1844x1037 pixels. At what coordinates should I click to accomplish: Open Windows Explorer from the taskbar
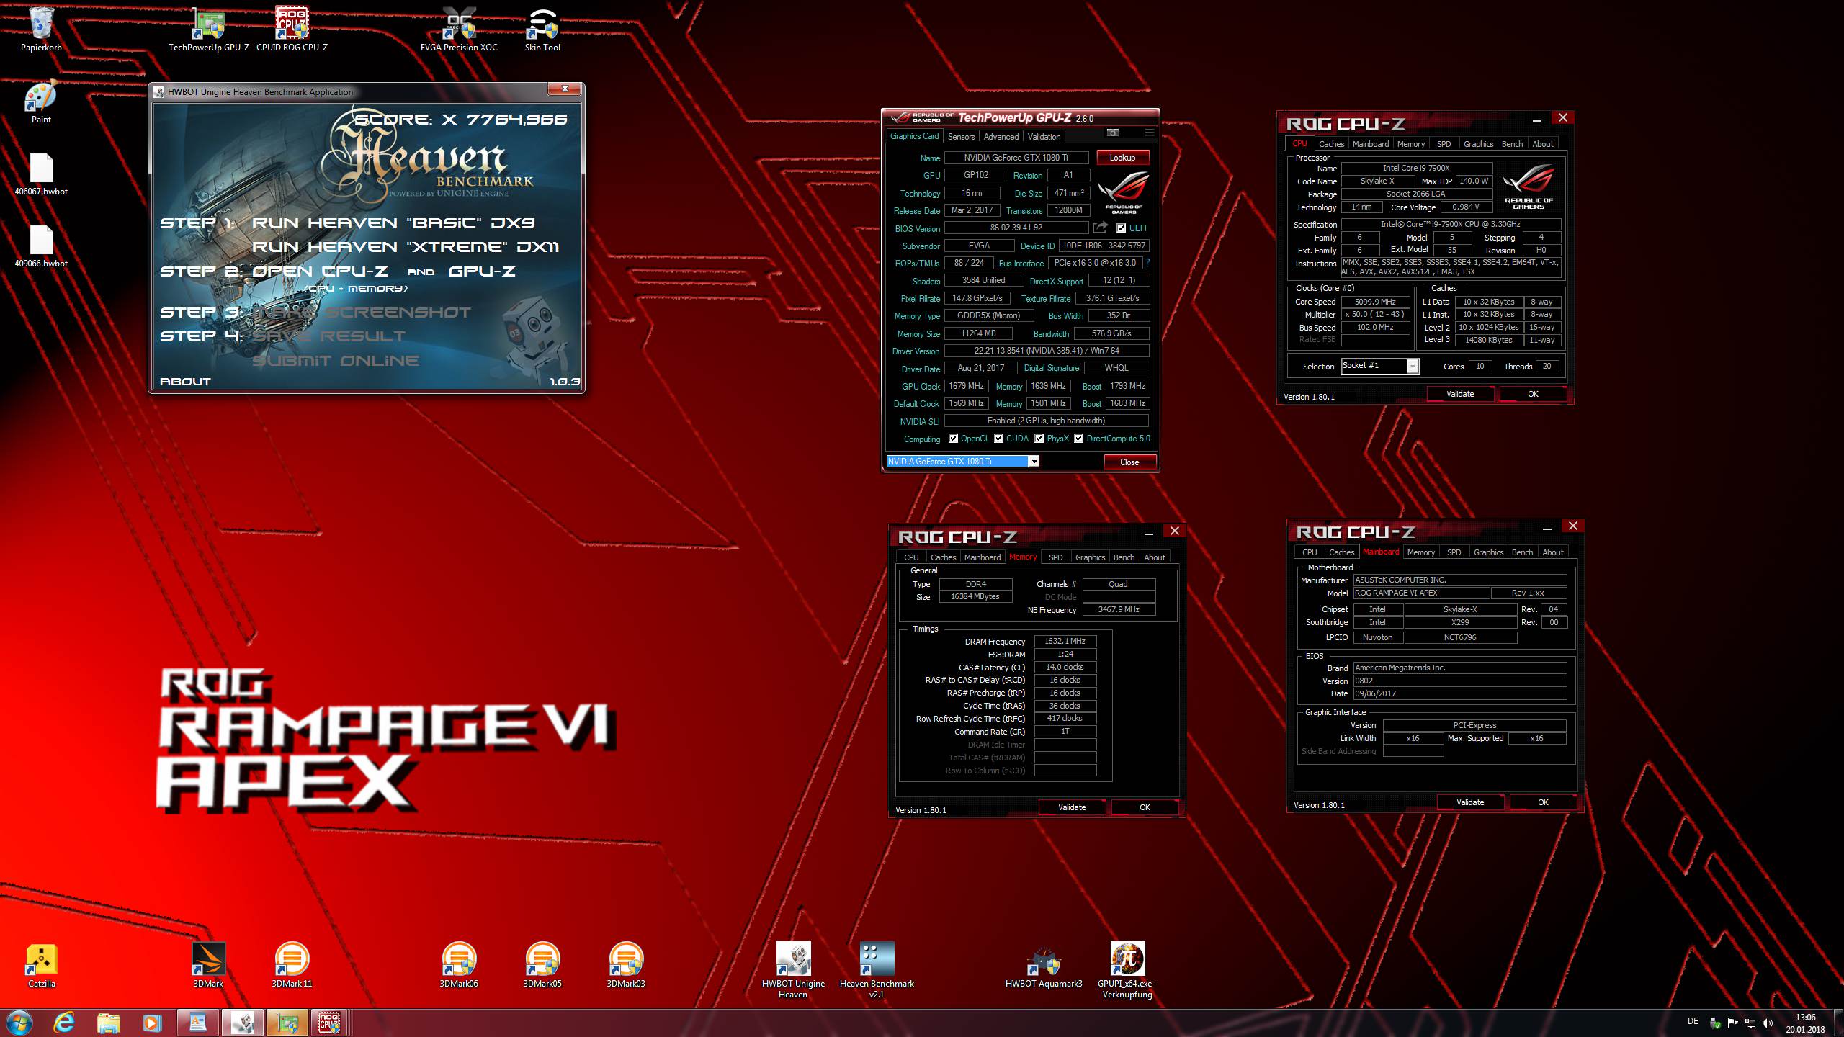point(108,1023)
